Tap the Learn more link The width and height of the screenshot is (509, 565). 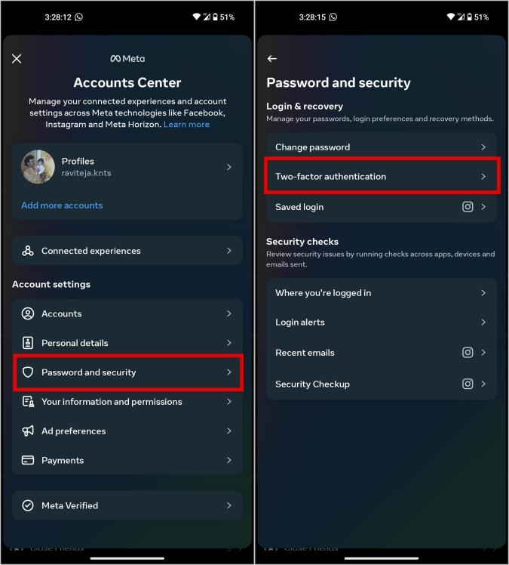[x=186, y=125]
